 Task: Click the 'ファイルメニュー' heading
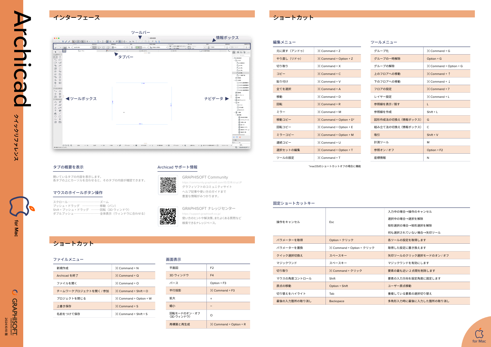[x=68, y=260]
